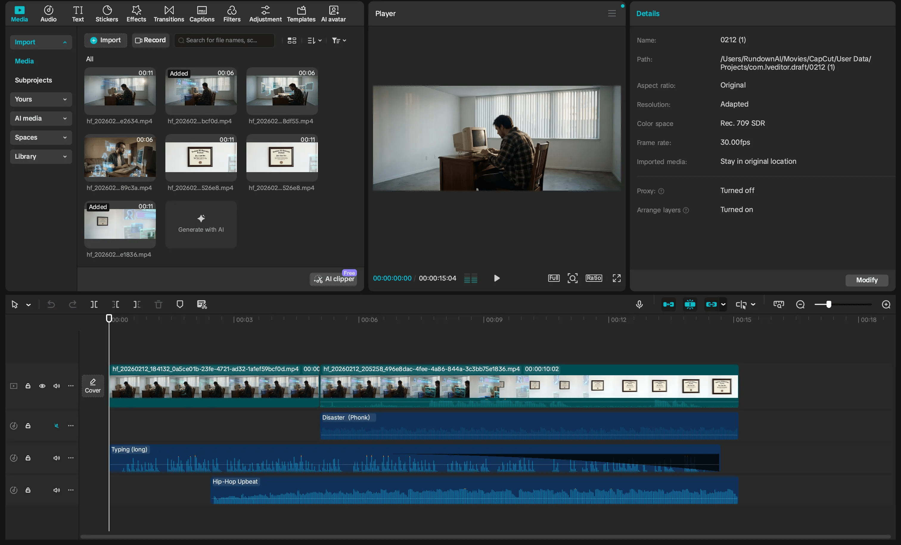Switch to the Transitions tab
The image size is (901, 545).
tap(169, 13)
